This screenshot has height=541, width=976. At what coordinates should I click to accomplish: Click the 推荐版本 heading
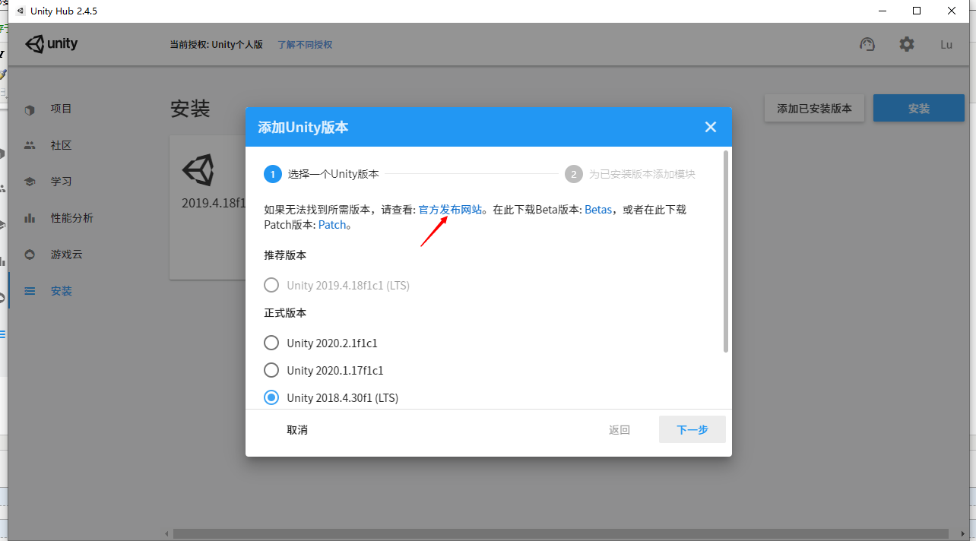click(x=285, y=255)
